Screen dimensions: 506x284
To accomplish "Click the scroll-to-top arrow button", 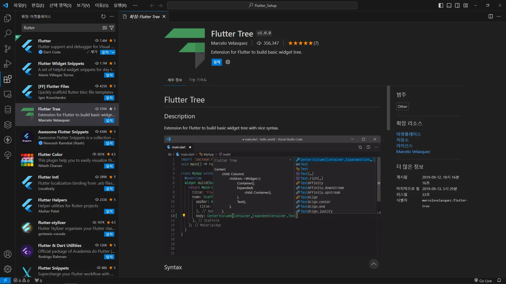I will tap(374, 264).
